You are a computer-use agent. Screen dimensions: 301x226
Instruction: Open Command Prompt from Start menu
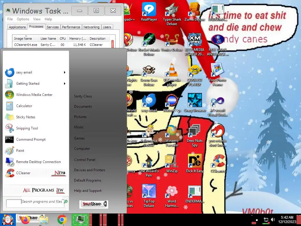36,139
